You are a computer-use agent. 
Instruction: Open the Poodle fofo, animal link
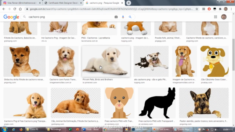(168, 38)
